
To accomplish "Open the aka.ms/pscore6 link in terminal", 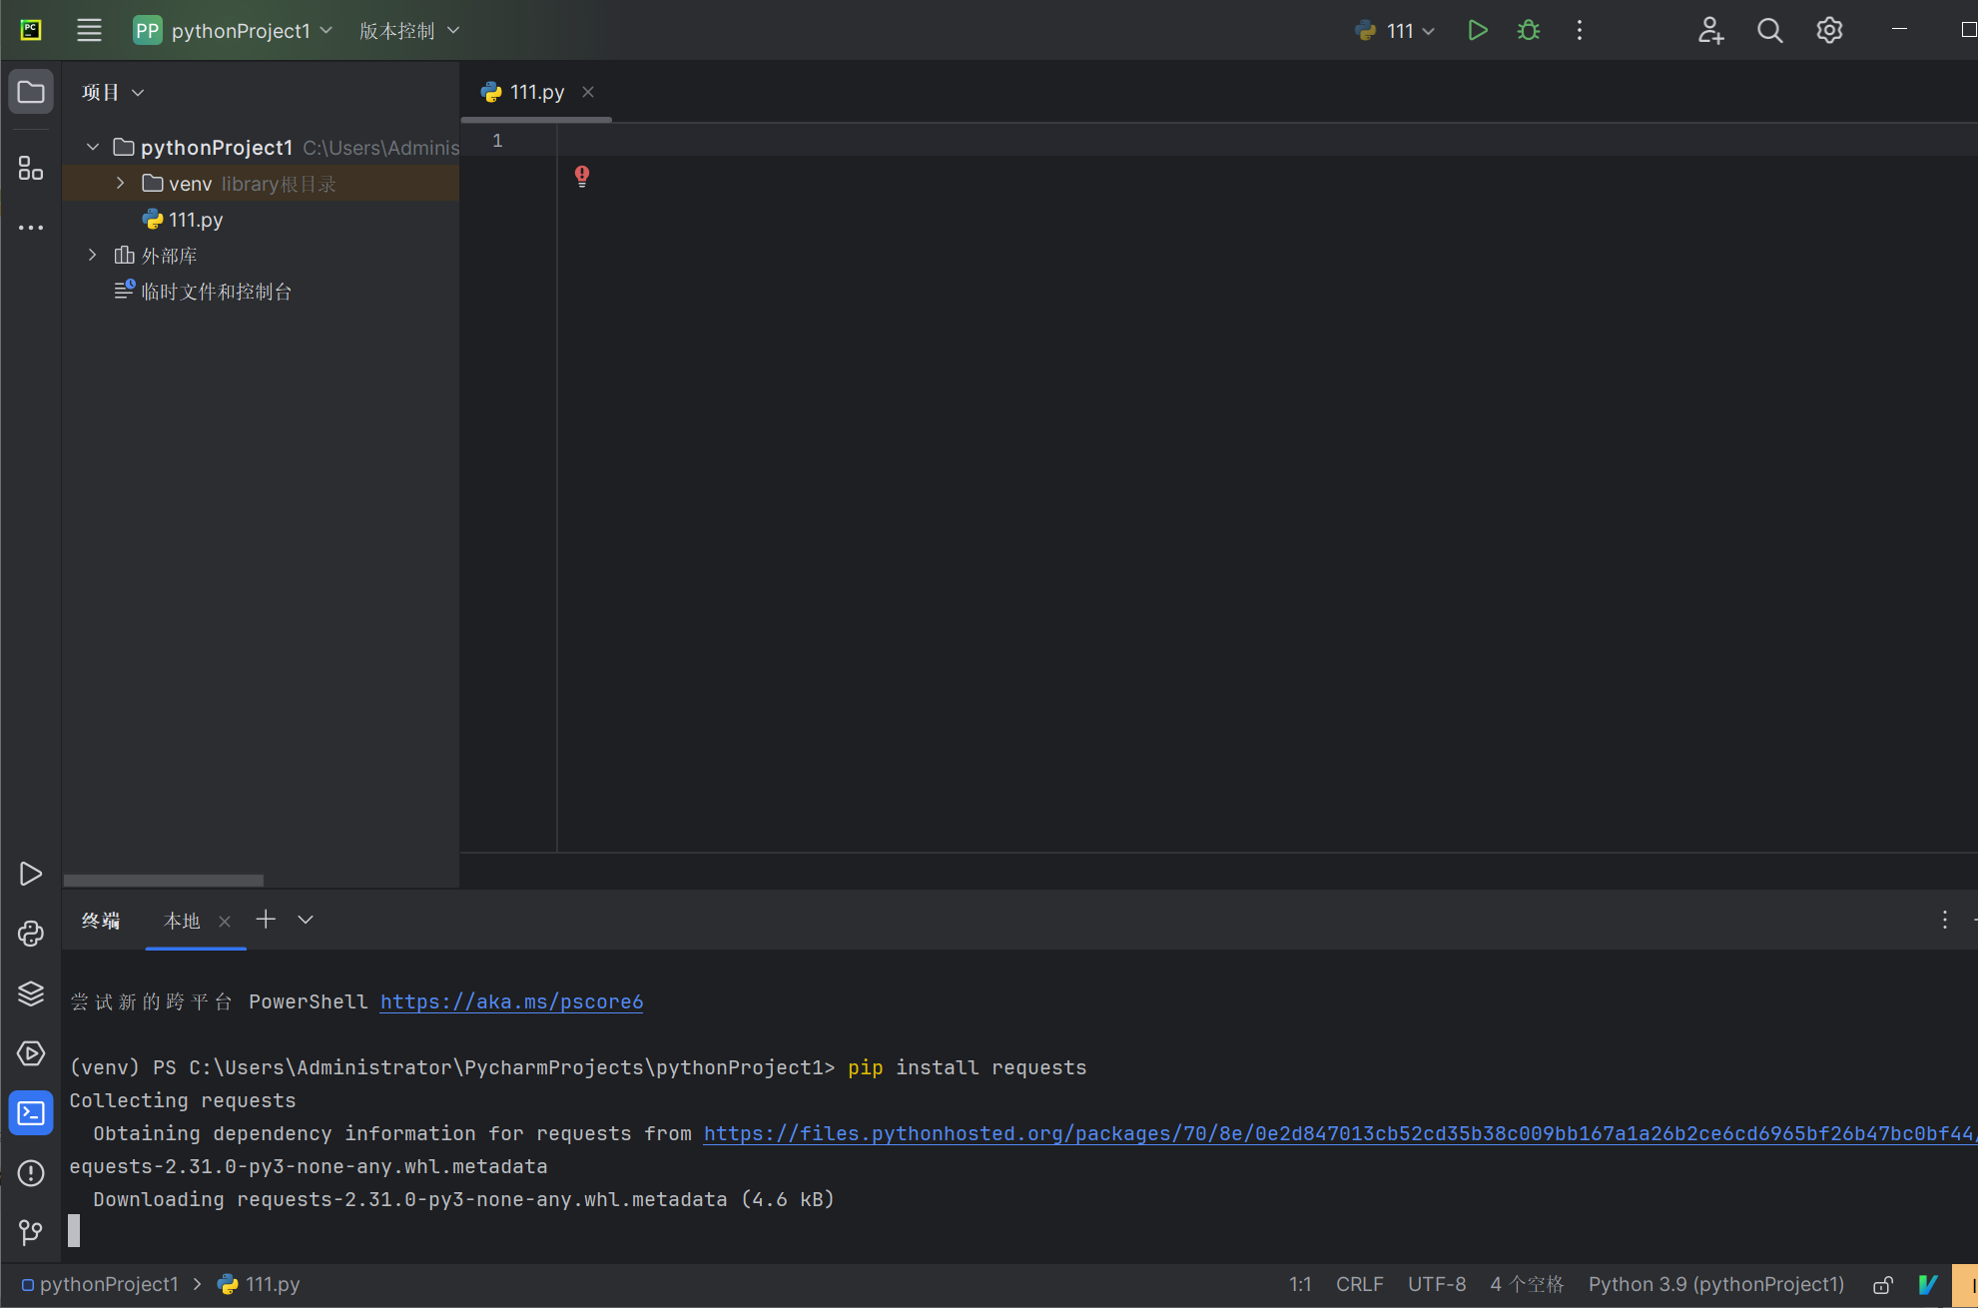I will [x=511, y=1001].
